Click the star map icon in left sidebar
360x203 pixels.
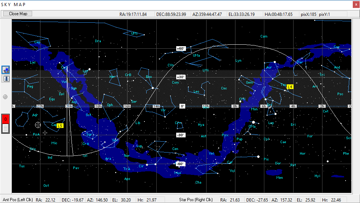[x=6, y=69]
